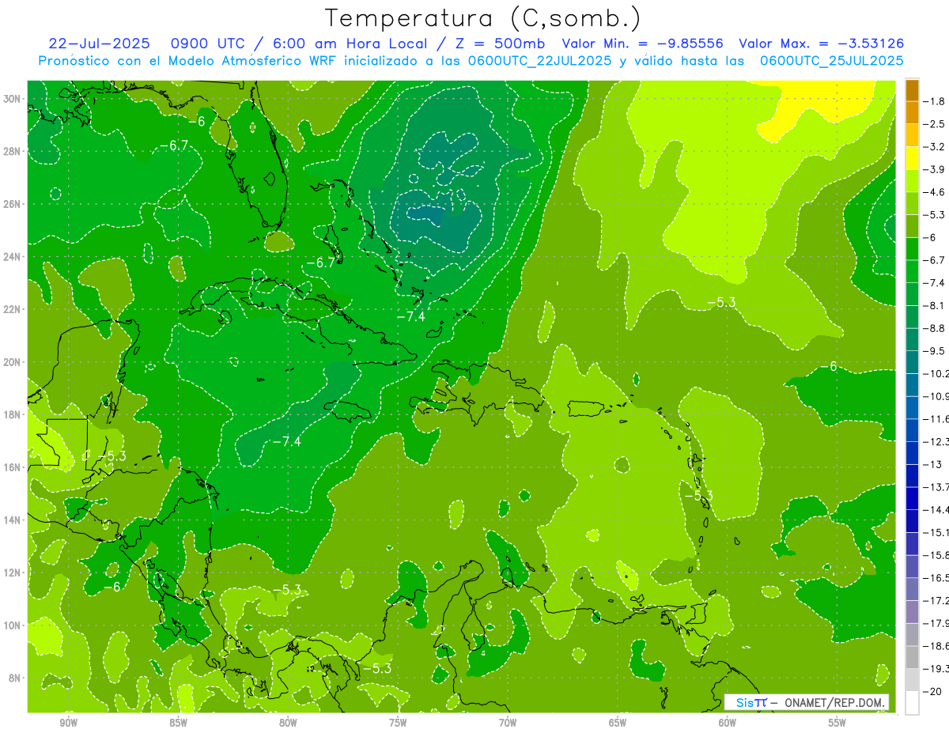Click the "-2.5" legend value
The height and width of the screenshot is (733, 949).
(x=935, y=124)
